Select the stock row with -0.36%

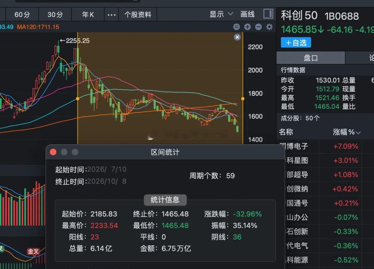329,246
